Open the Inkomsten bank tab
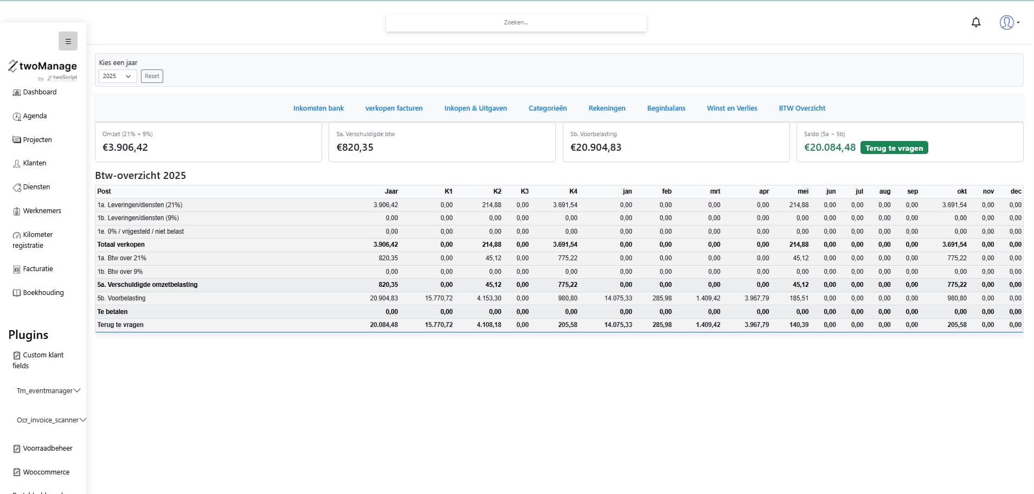The image size is (1034, 494). coord(318,108)
